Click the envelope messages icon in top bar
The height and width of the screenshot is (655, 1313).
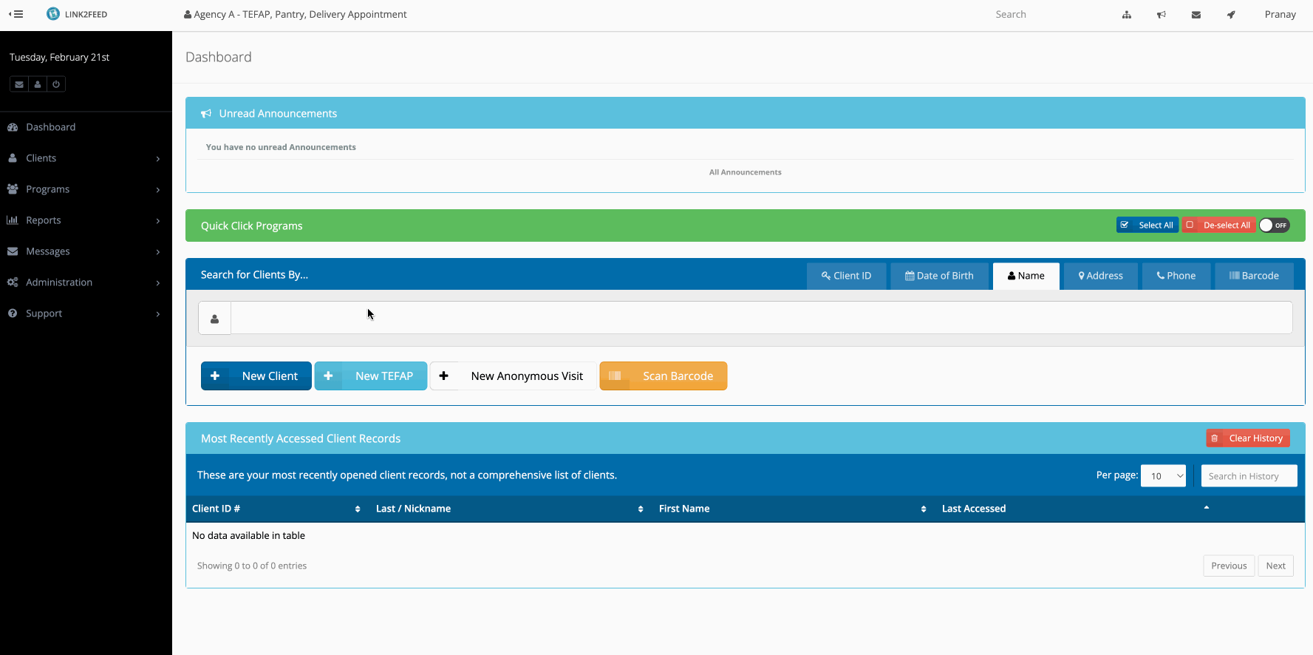(1196, 15)
